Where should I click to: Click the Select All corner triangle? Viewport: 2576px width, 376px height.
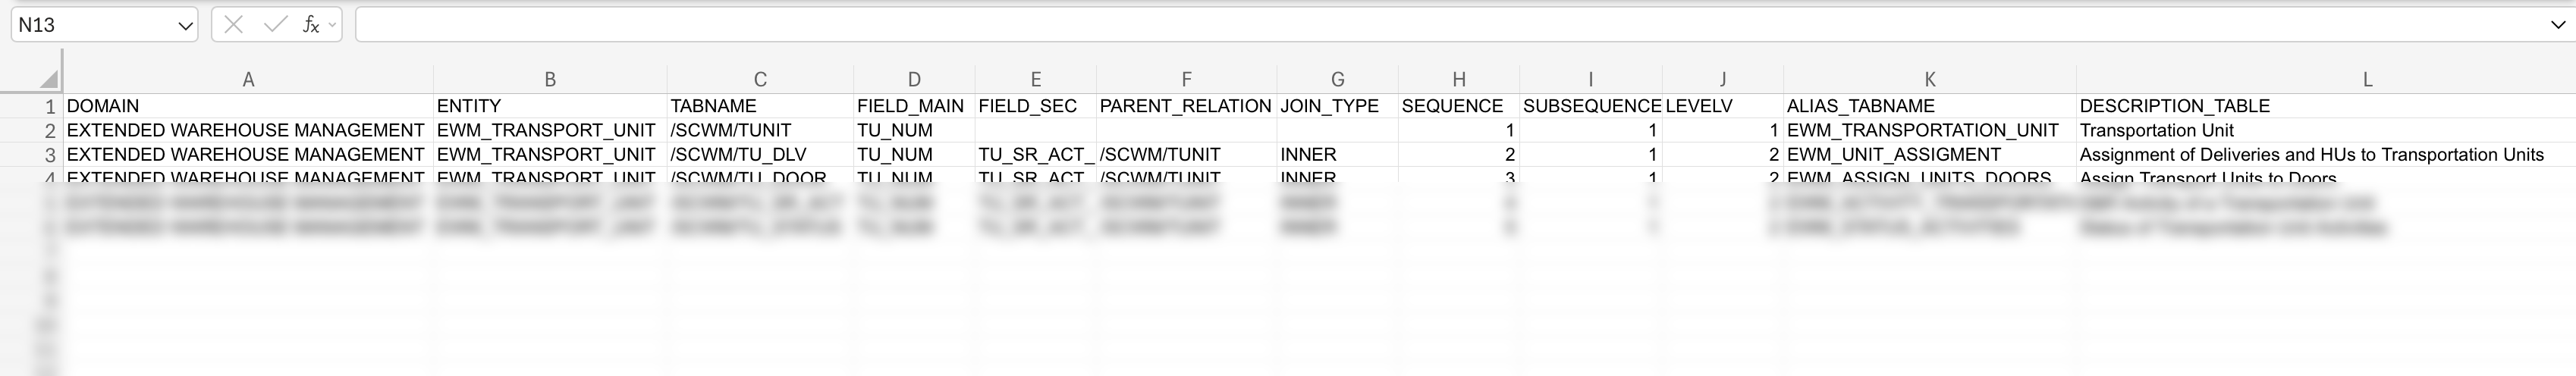[48, 79]
